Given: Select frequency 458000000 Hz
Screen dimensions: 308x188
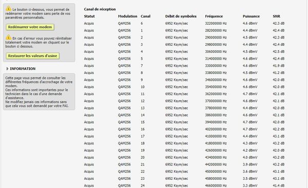Looking at the screenshot, I should (216, 179).
